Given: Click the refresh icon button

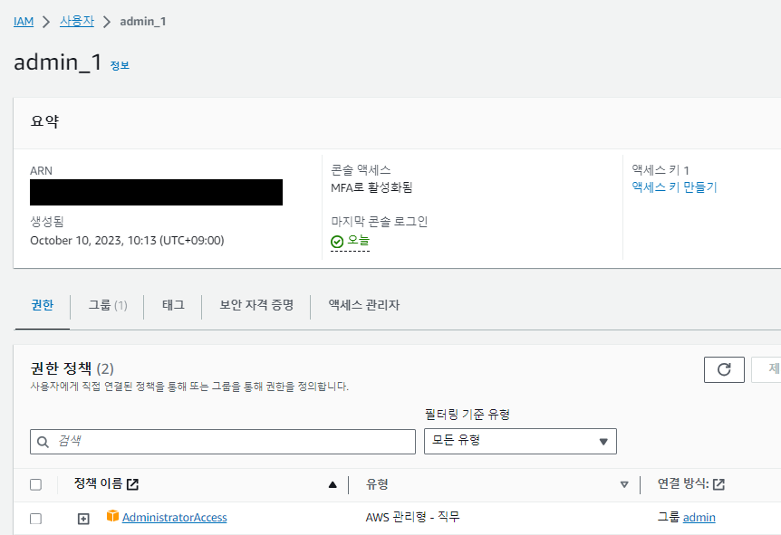Looking at the screenshot, I should pyautogui.click(x=724, y=369).
